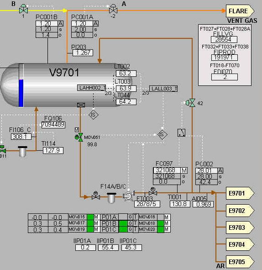Click the V9701 blue level bar
This screenshot has width=262, height=270.
pos(21,93)
